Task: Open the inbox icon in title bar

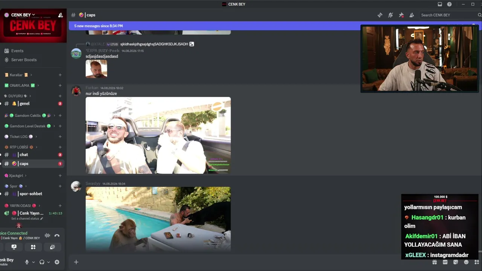Action: [x=440, y=4]
